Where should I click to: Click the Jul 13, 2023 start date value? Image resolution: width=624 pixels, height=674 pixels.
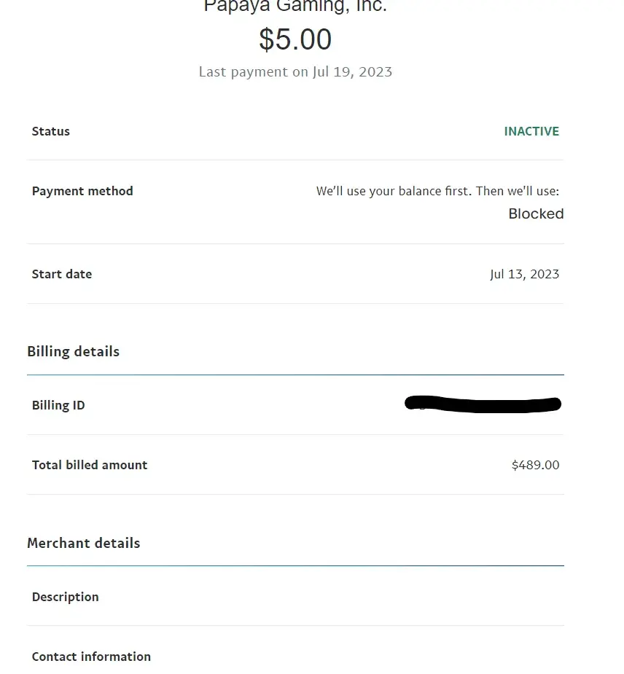click(x=524, y=275)
